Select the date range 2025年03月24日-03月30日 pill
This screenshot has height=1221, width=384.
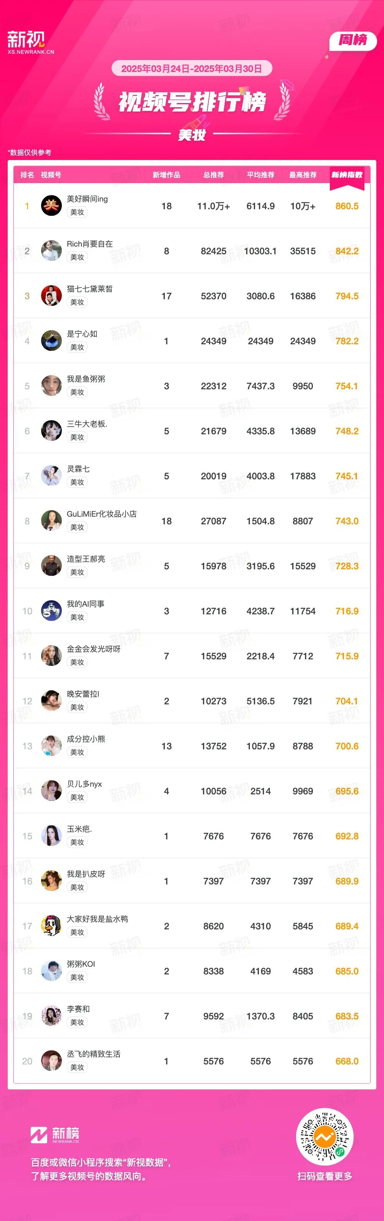pyautogui.click(x=192, y=69)
